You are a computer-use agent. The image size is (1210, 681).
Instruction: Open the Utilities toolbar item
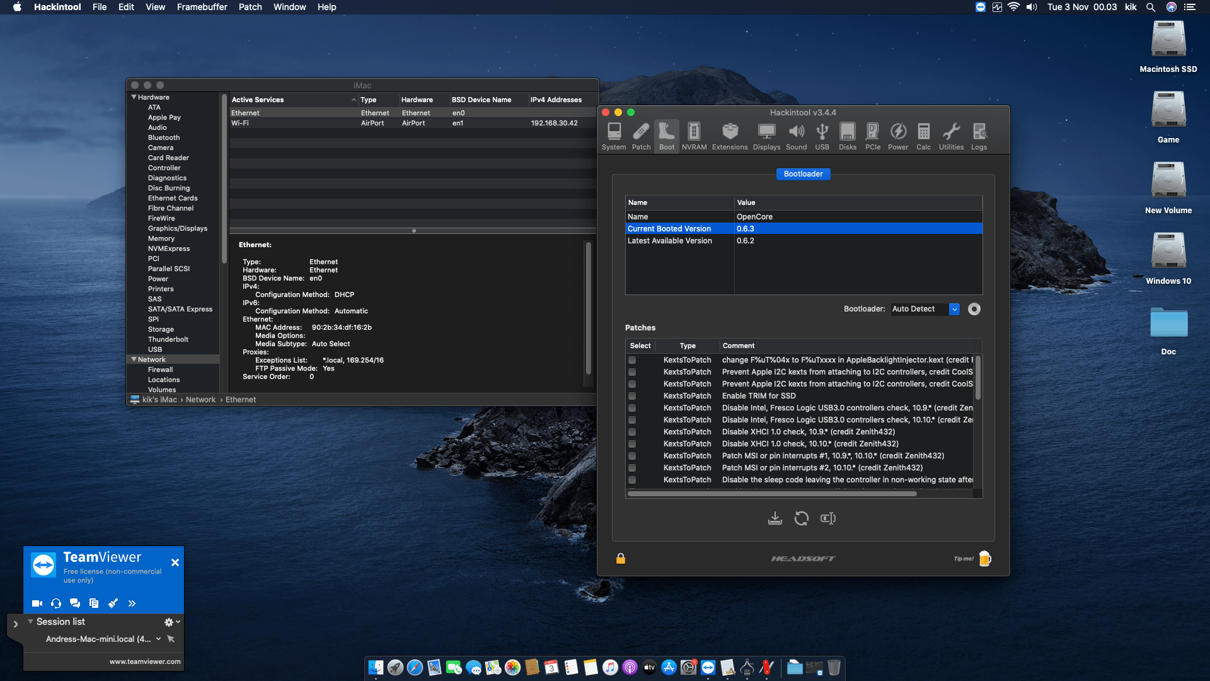coord(951,136)
